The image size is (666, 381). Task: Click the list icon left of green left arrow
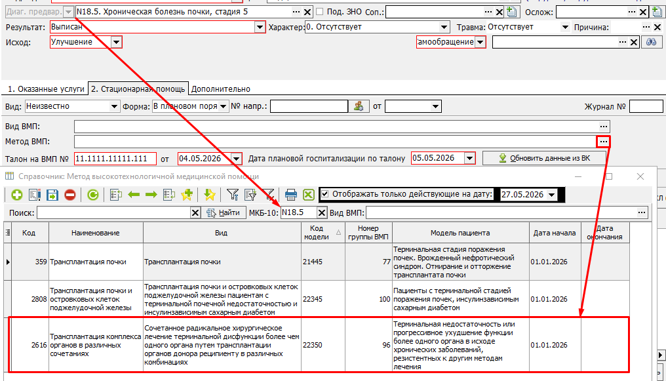[115, 195]
